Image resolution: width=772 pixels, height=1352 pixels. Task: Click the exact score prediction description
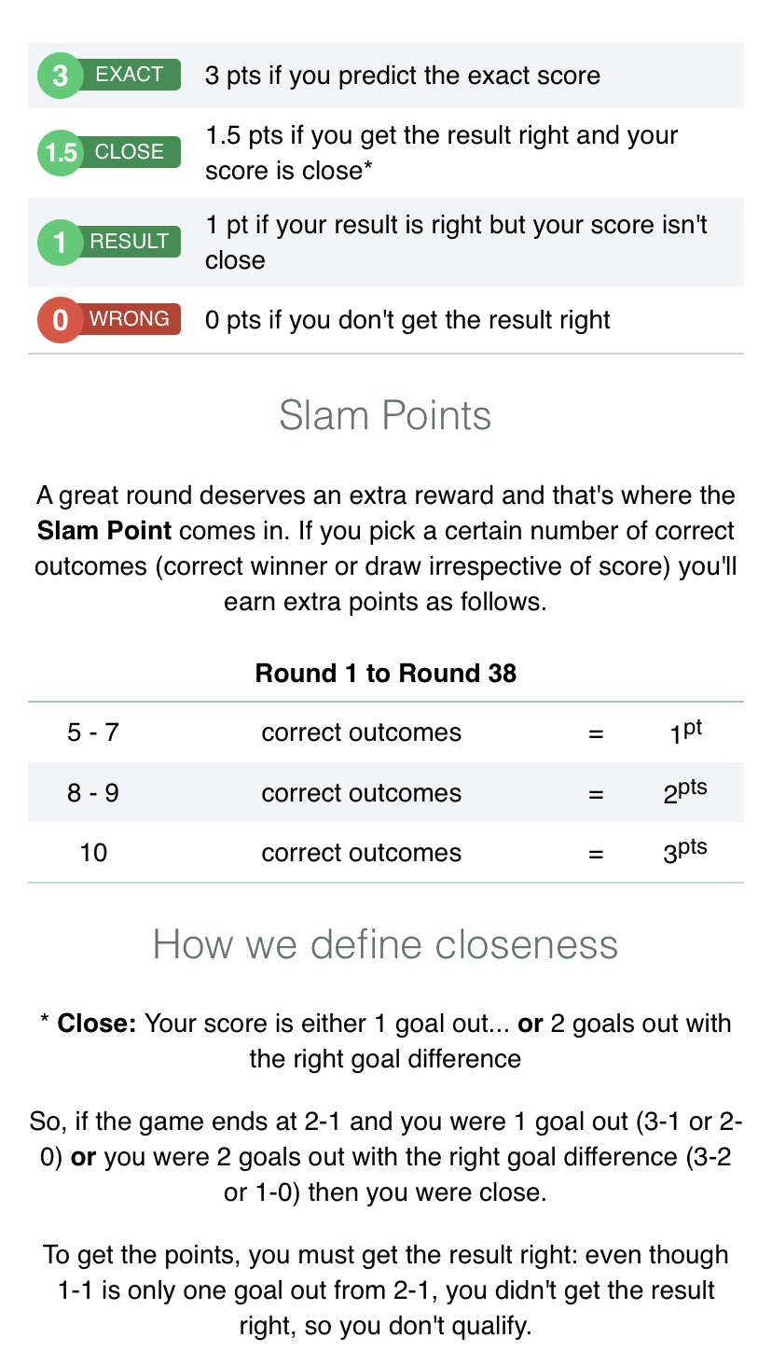point(403,76)
